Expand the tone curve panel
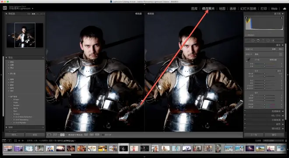289x158 pixels. 264,111
